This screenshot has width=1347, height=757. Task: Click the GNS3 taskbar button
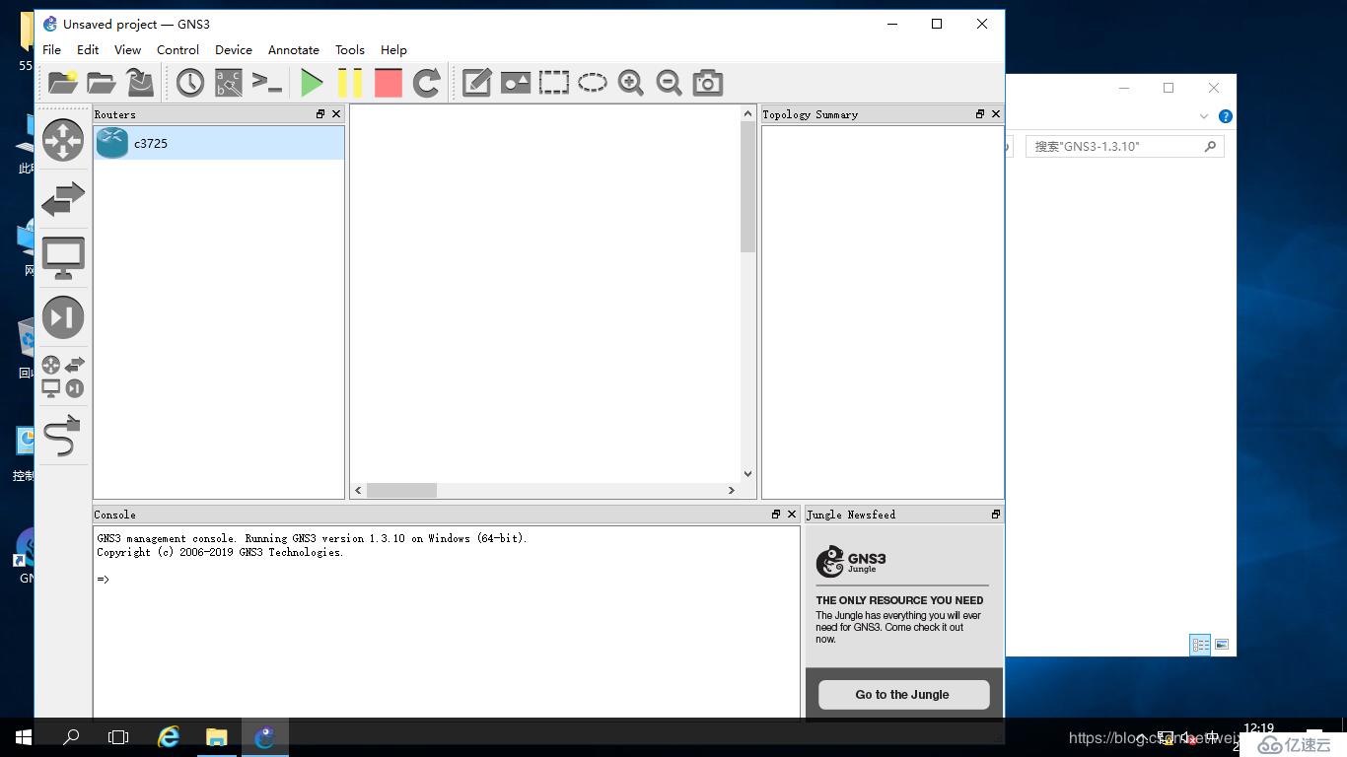[264, 736]
